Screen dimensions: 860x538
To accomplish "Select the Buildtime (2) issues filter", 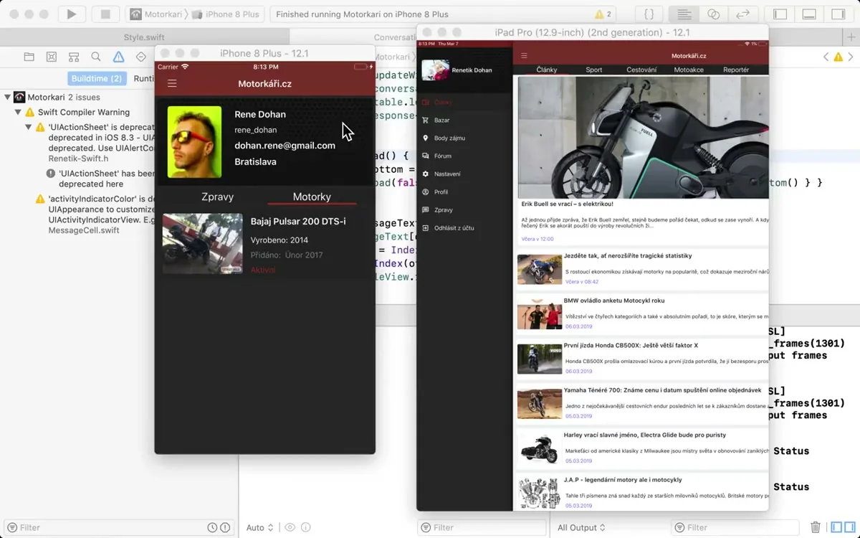I will click(x=97, y=78).
